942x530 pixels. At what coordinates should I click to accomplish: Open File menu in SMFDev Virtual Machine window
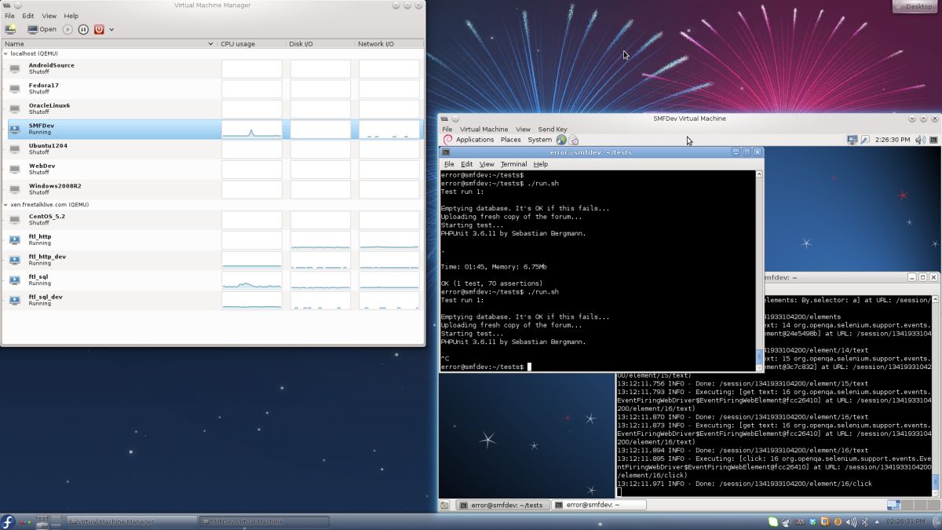click(x=447, y=129)
